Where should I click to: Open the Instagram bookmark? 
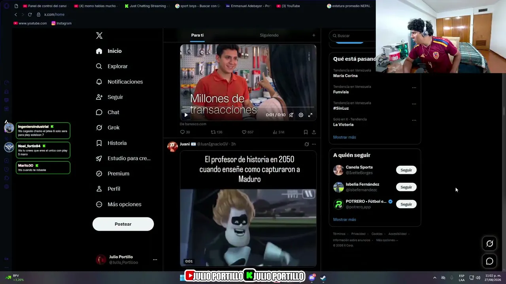click(61, 23)
